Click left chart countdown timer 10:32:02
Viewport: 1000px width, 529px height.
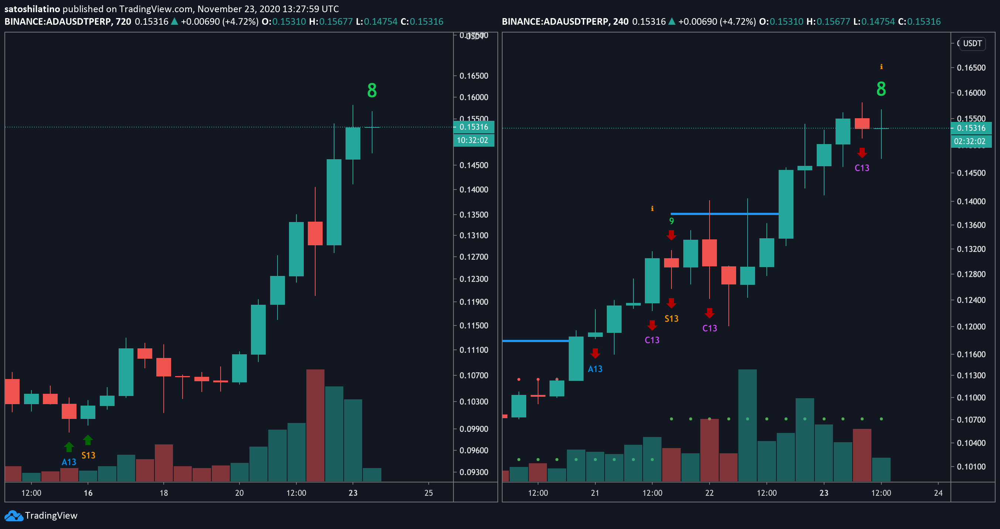(x=474, y=140)
